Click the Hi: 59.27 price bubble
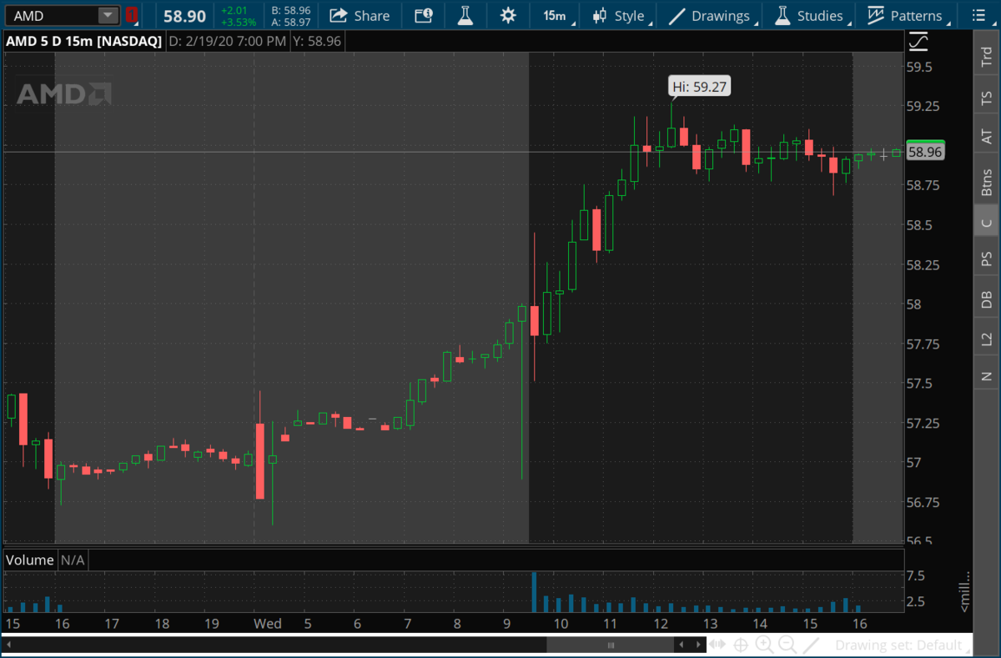1001x658 pixels. 701,86
